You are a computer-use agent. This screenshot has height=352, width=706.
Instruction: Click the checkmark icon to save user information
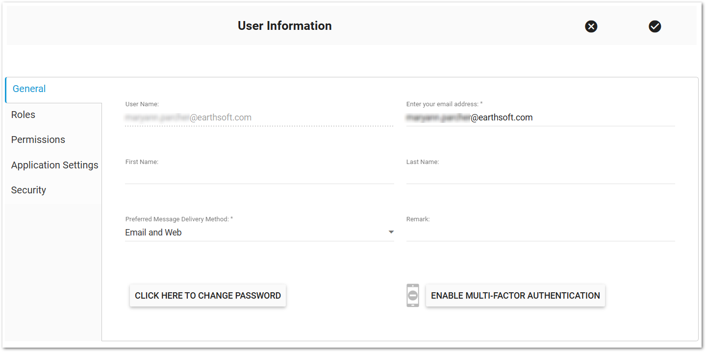[x=655, y=26]
